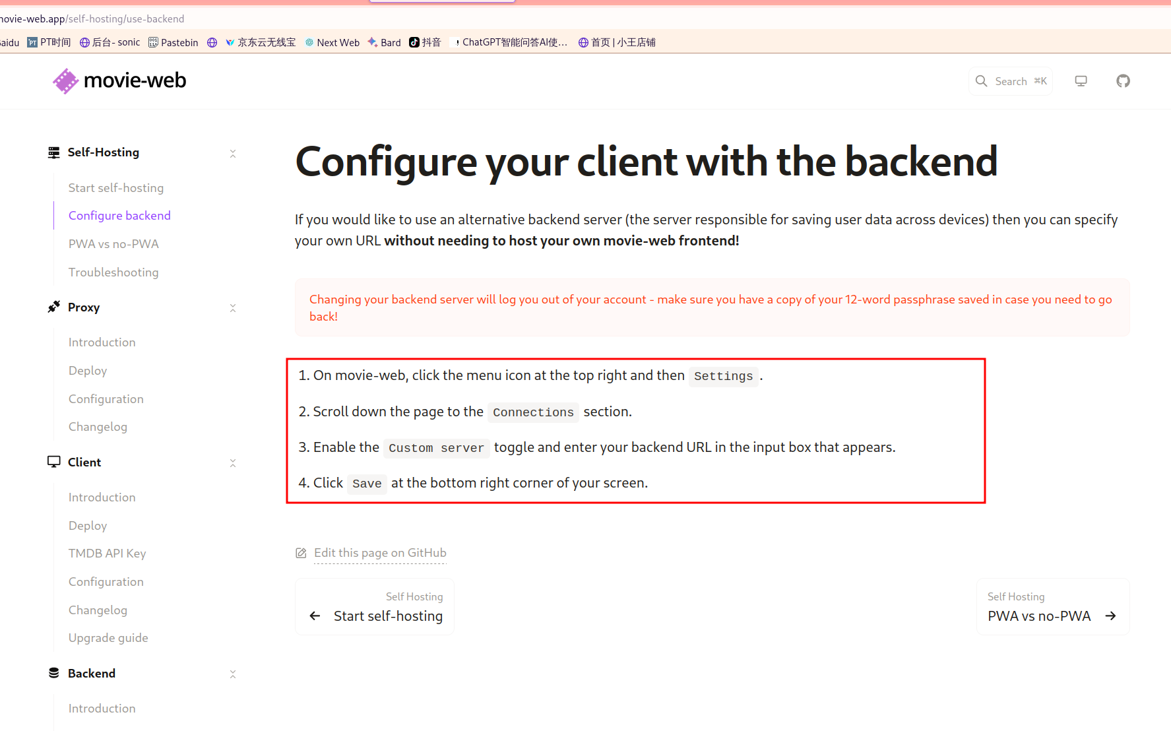1171x731 pixels.
Task: Click the Self-Hosting server icon
Action: [54, 152]
